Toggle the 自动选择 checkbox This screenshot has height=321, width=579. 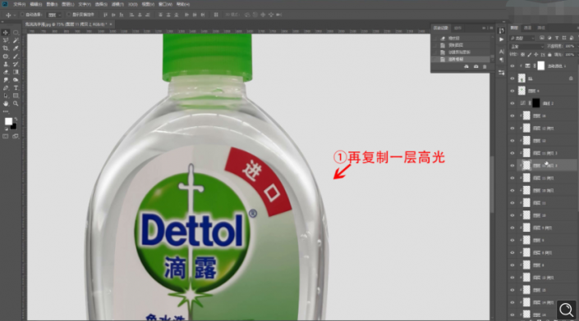(22, 15)
